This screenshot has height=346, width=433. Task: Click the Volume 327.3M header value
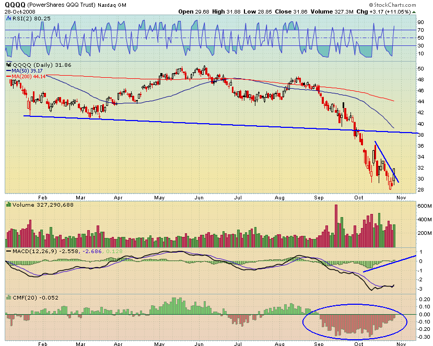point(332,11)
